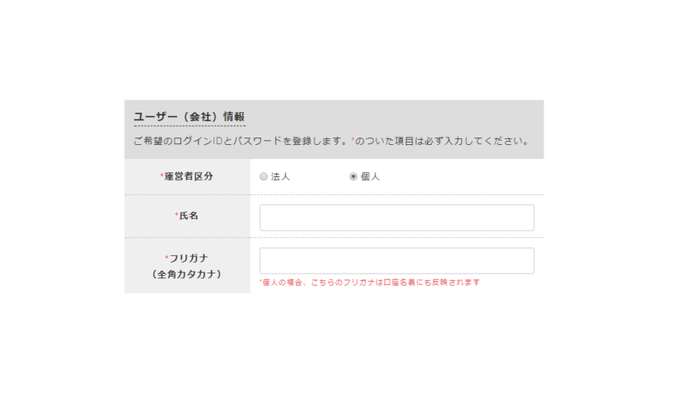Click the 個人 option label text
Viewport: 691px width, 406px height.
[x=370, y=176]
